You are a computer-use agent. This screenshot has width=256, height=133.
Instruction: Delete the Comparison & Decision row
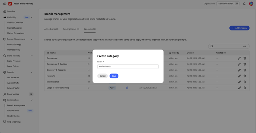[245, 64]
